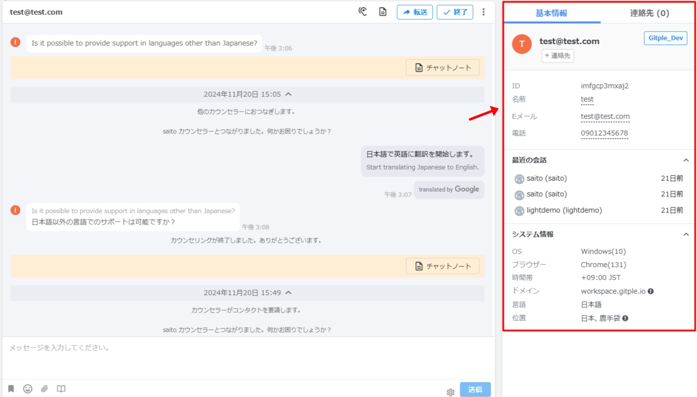The image size is (697, 397).
Task: Click the orange alert icon beside the translated message
Action: [x=16, y=210]
